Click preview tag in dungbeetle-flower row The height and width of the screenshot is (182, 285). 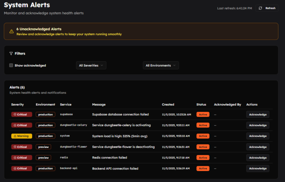click(44, 147)
